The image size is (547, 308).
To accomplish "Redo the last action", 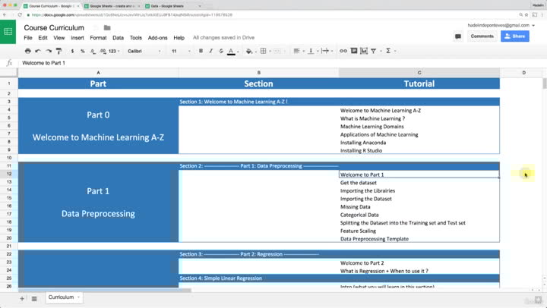I will point(48,51).
